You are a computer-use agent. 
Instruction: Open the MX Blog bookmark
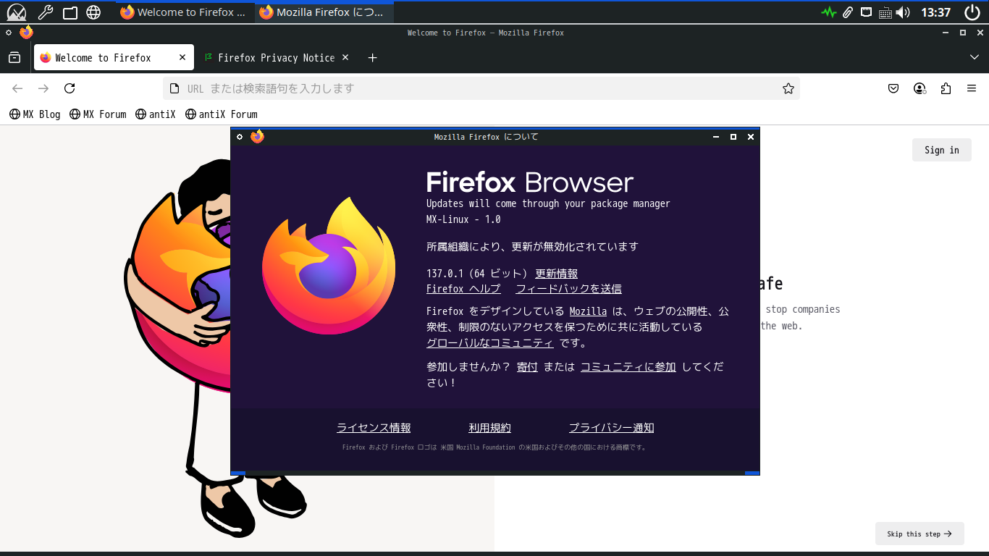click(35, 114)
